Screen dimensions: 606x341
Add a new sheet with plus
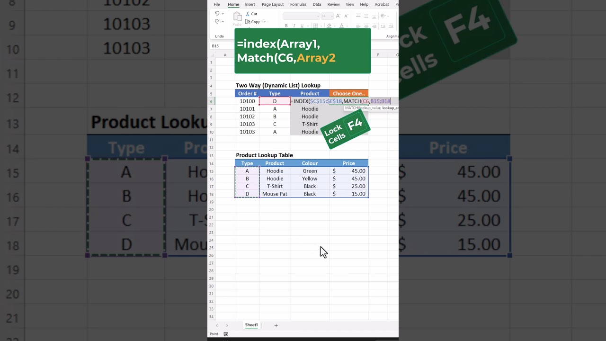click(276, 325)
